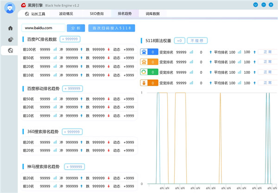The image size is (278, 193).
Task: Click the 分析 button
Action: 76,28
